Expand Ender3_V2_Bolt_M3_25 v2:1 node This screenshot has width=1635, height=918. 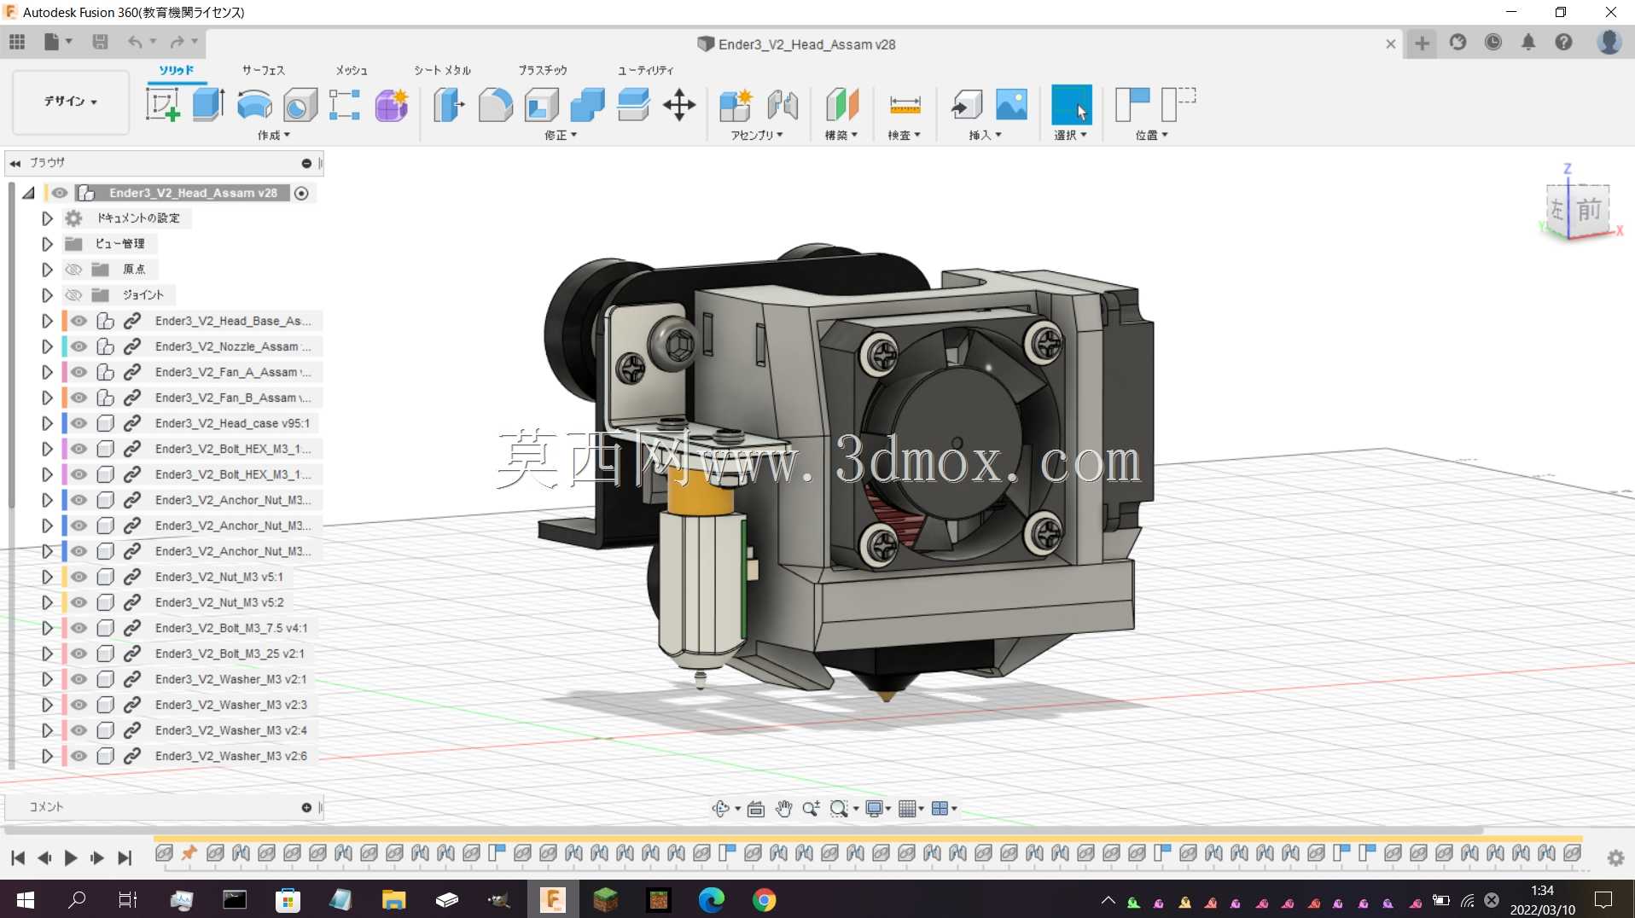click(47, 654)
